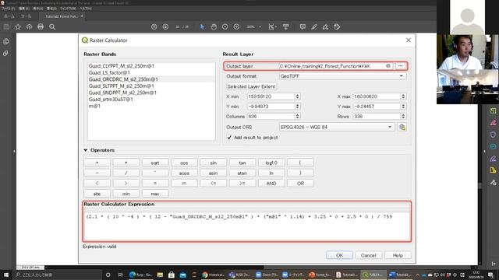Click the Help button in Raster Calculator
The width and height of the screenshot is (499, 280).
398,256
